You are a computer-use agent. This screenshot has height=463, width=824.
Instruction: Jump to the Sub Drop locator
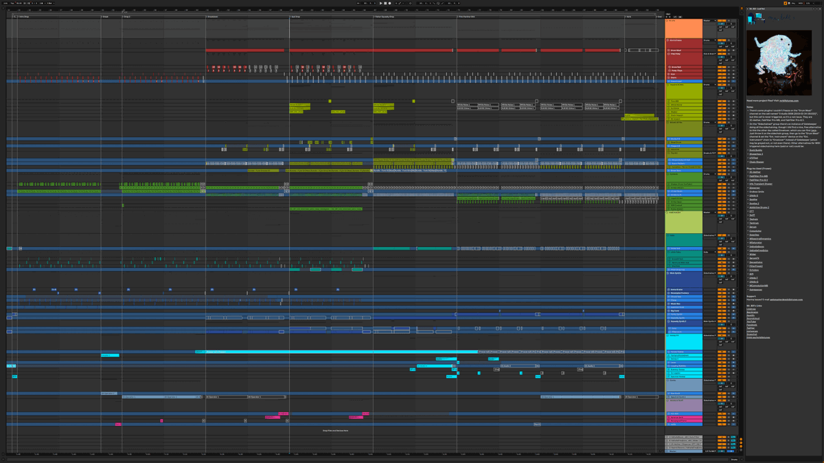pyautogui.click(x=295, y=16)
